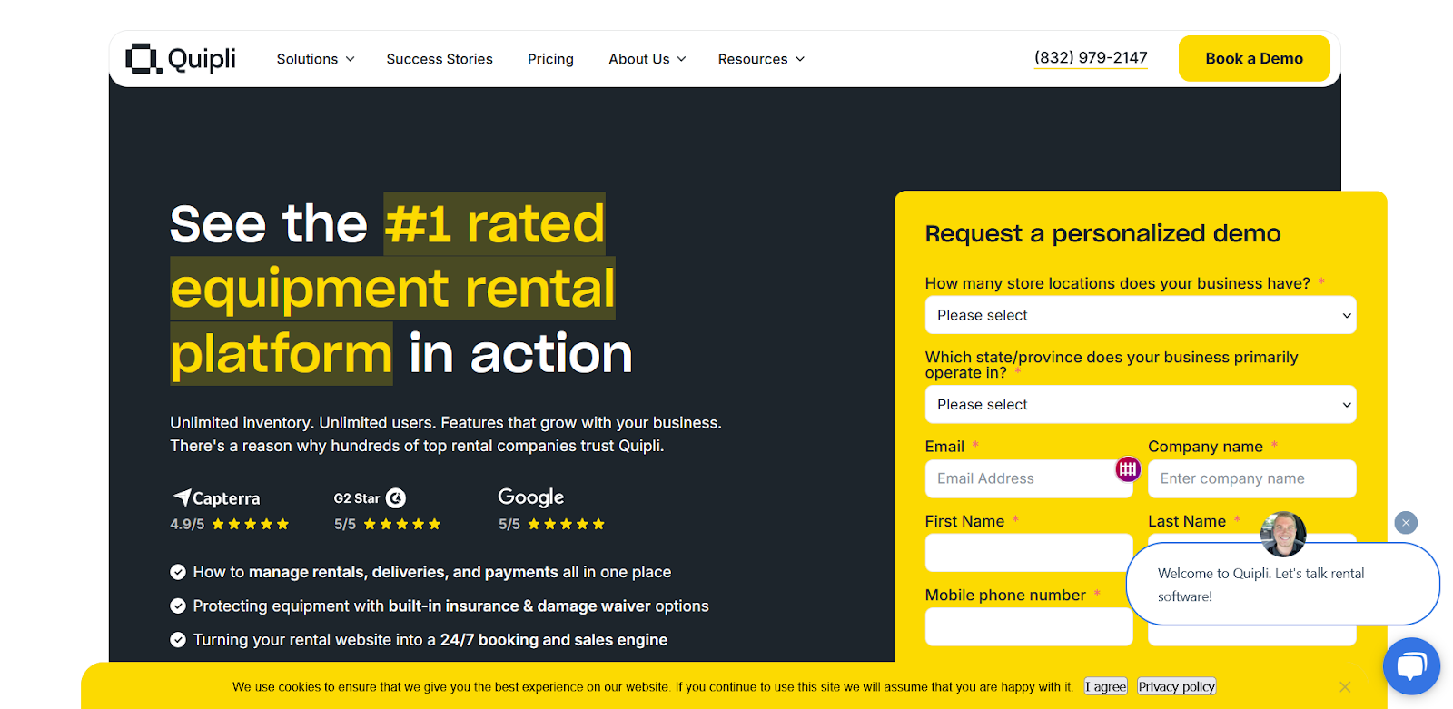Click the password manager icon in Email field

coord(1128,469)
